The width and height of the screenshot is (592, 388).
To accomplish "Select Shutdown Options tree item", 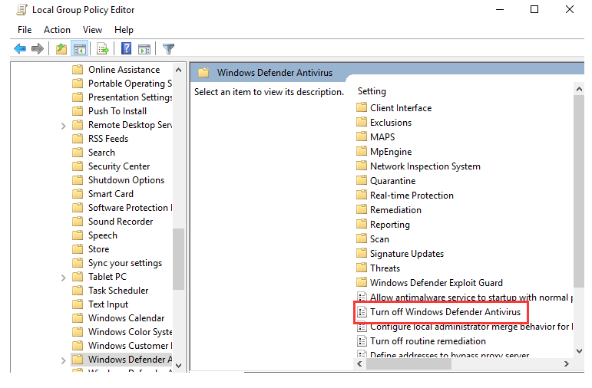I will 126,180.
